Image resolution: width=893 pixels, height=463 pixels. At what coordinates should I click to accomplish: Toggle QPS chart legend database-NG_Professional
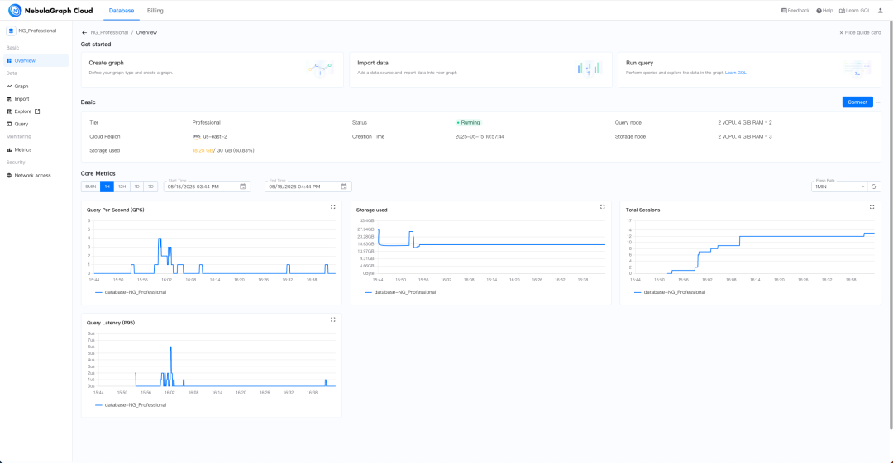pos(131,292)
